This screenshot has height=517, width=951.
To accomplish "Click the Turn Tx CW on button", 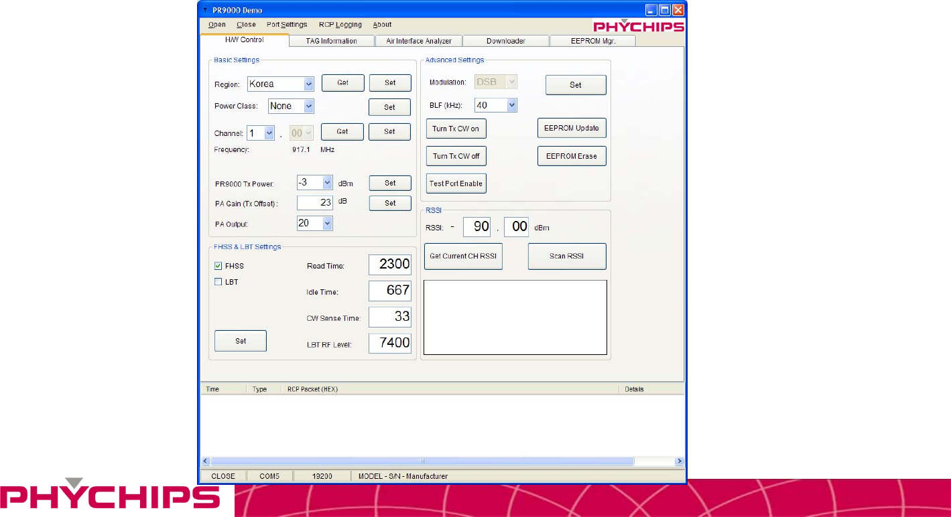I will pos(456,129).
